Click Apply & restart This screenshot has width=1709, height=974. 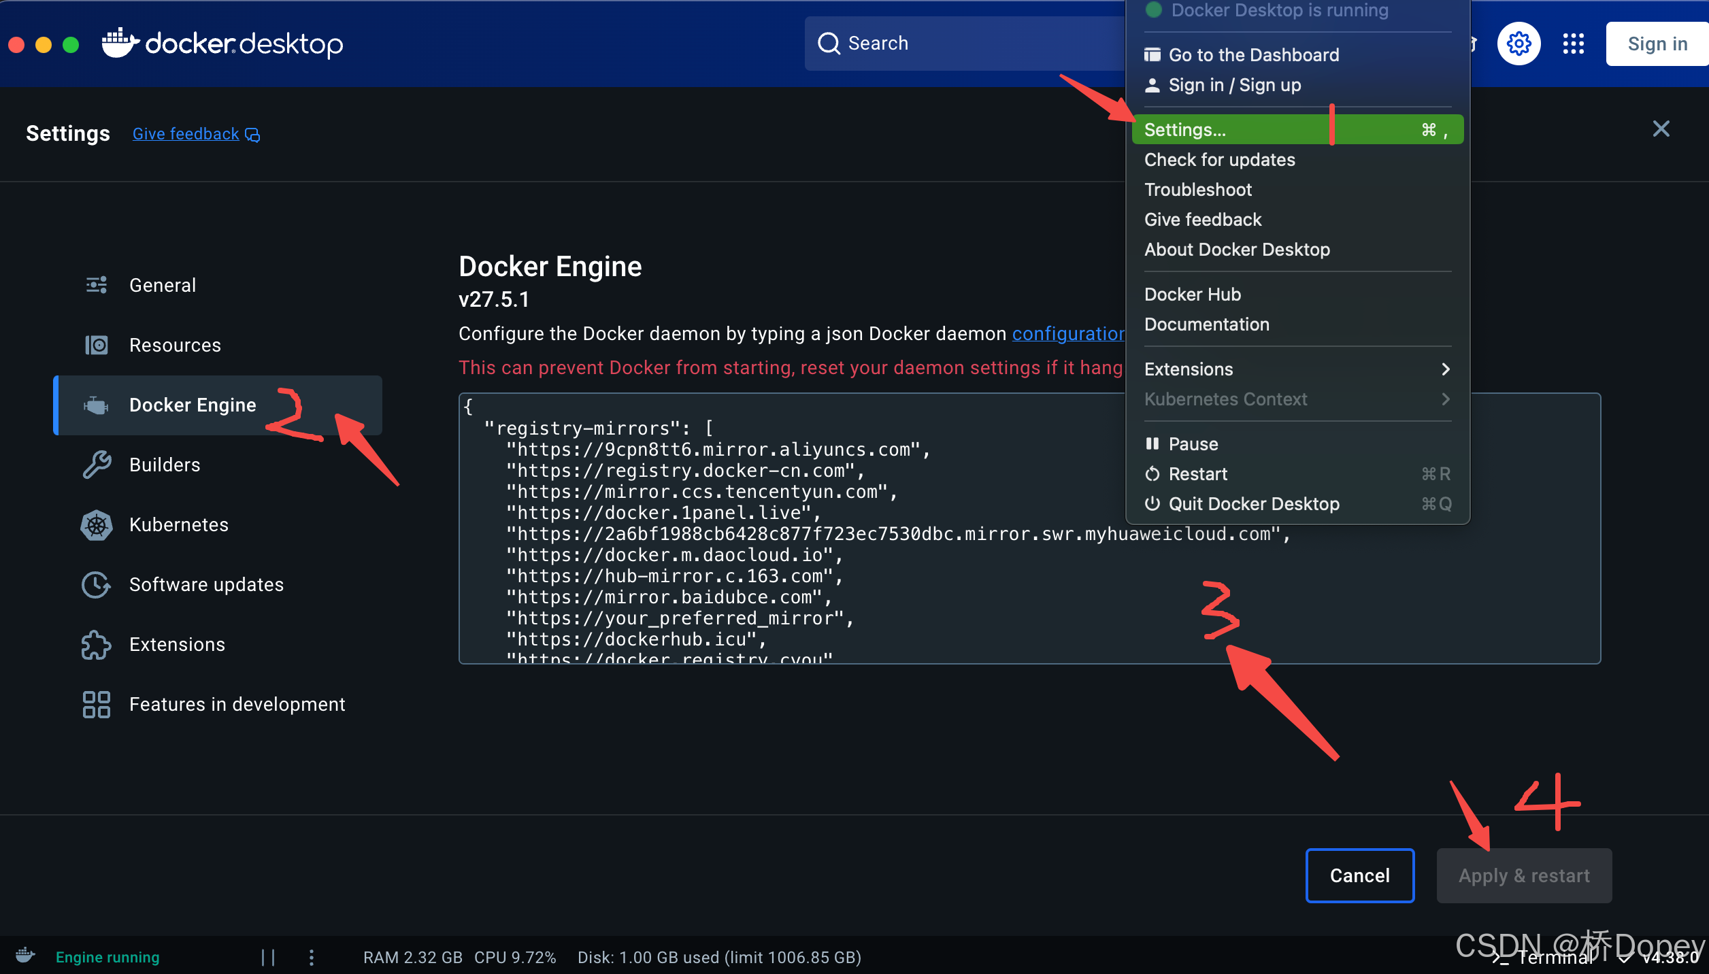click(1524, 875)
